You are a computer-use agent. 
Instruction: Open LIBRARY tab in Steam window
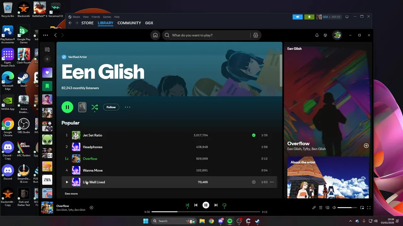pyautogui.click(x=105, y=23)
